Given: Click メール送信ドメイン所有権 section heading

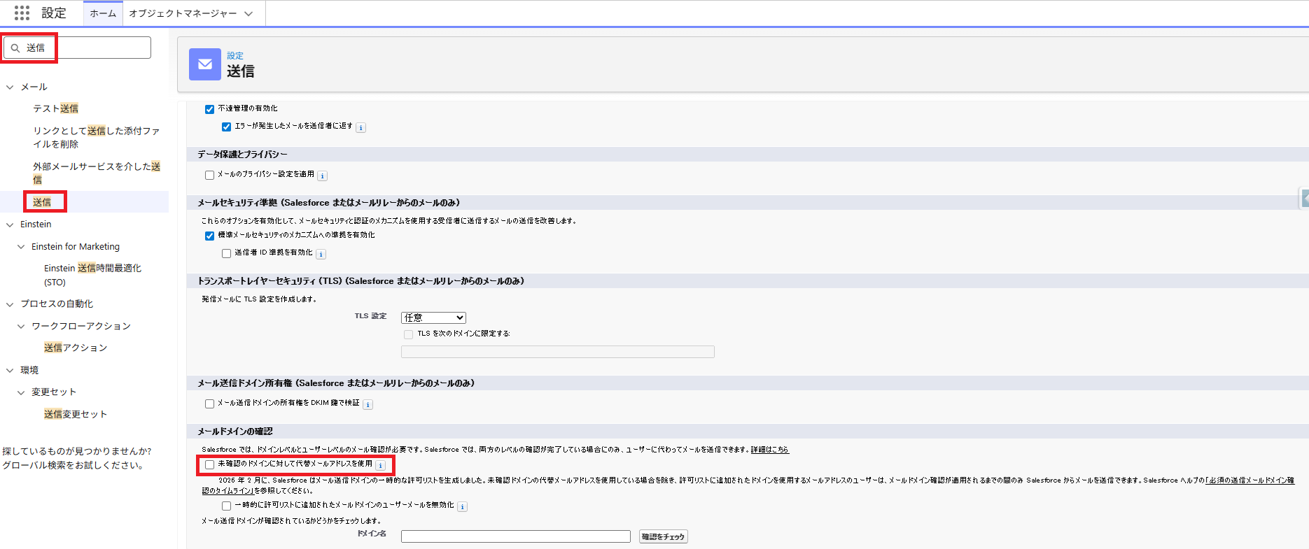Looking at the screenshot, I should (336, 383).
